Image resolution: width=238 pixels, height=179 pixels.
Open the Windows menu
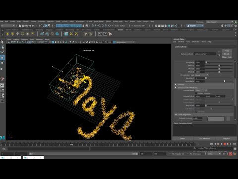(42, 21)
